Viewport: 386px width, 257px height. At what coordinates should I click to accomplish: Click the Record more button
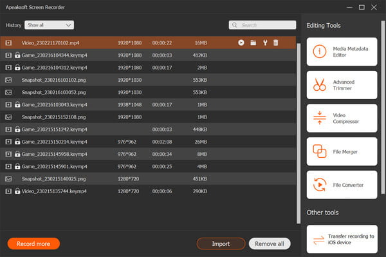click(33, 243)
